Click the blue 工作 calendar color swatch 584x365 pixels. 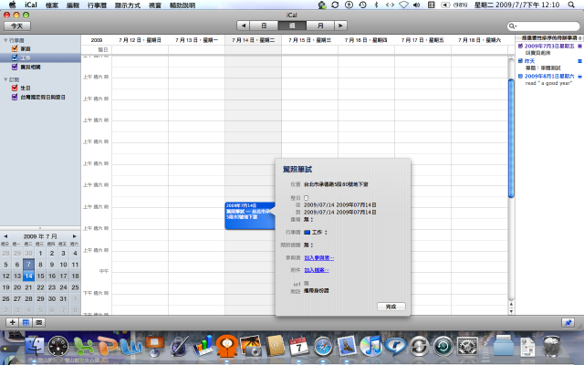click(x=308, y=232)
